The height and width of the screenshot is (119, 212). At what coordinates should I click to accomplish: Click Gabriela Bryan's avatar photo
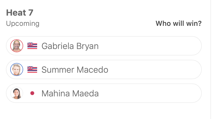17,46
